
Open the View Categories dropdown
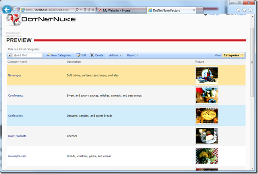click(233, 55)
